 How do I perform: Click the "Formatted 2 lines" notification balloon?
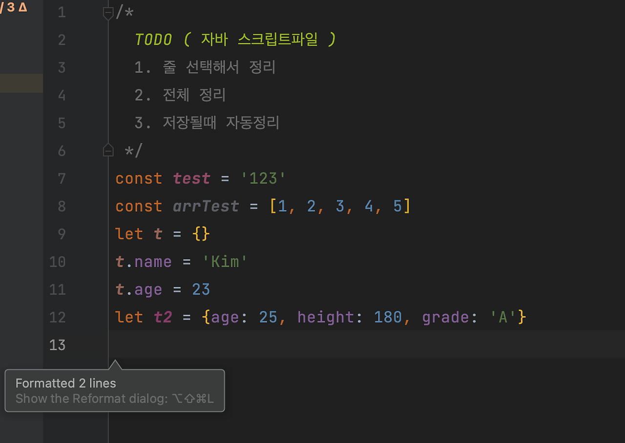[65, 383]
